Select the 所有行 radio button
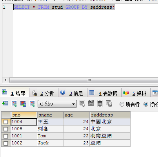The height and width of the screenshot is (157, 158). [122, 105]
